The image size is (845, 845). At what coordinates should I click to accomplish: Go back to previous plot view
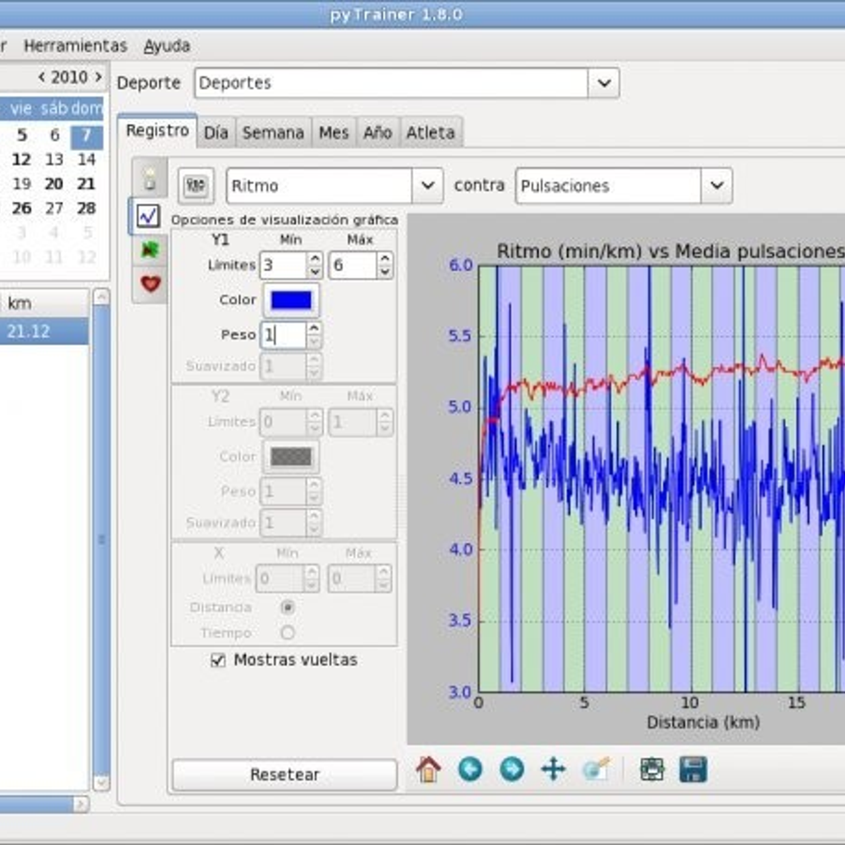click(x=470, y=769)
